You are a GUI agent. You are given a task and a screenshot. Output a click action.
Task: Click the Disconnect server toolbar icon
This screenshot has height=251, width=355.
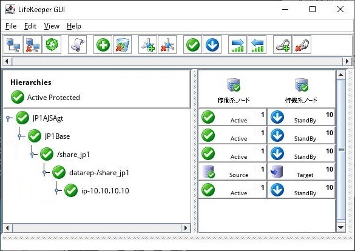[33, 44]
